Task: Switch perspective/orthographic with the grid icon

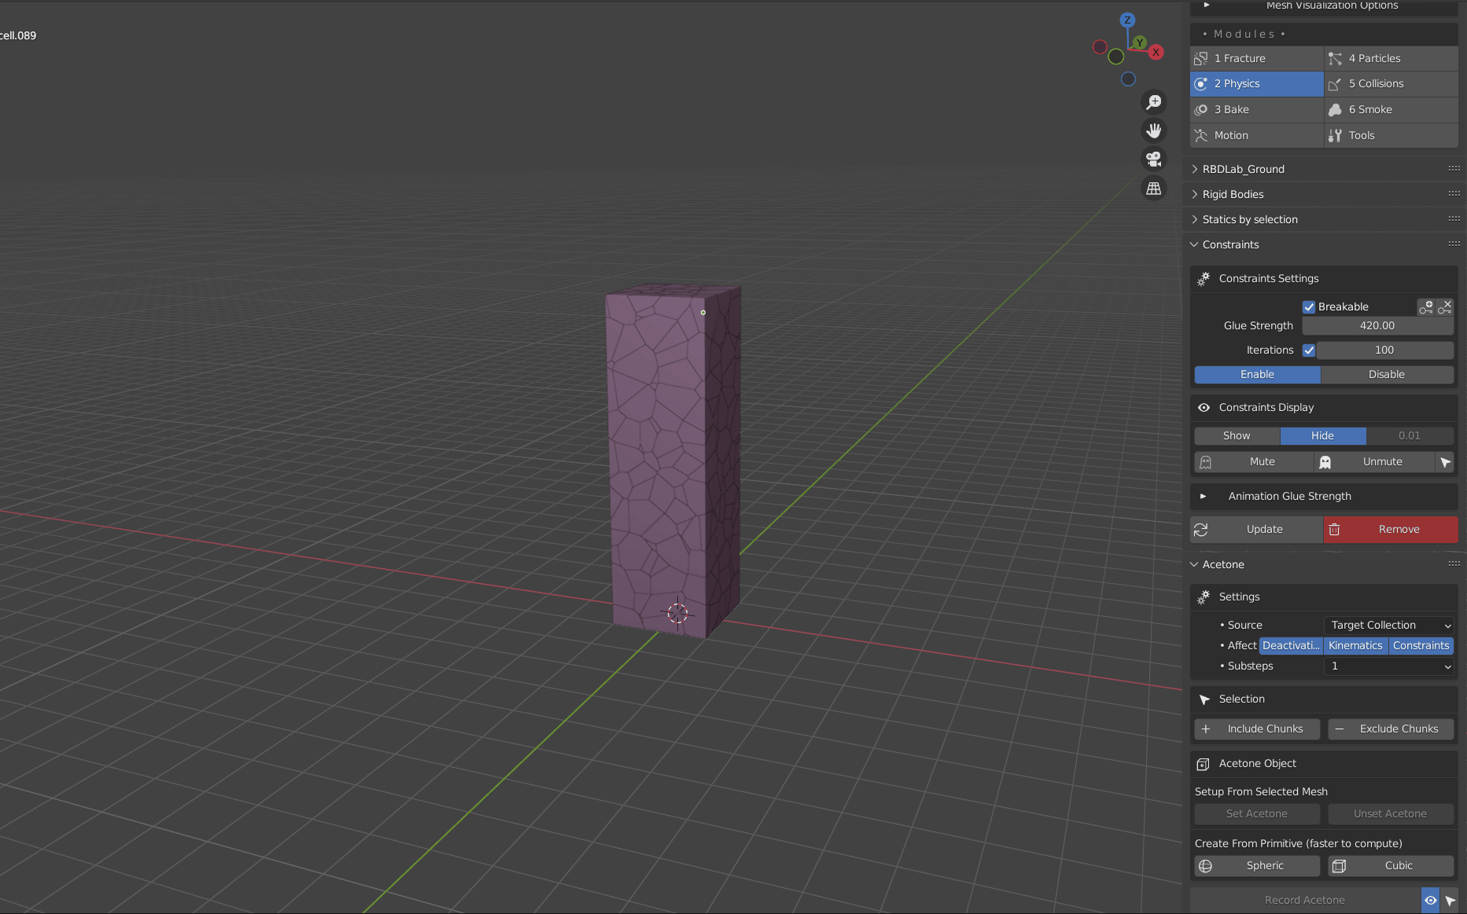Action: coord(1154,189)
